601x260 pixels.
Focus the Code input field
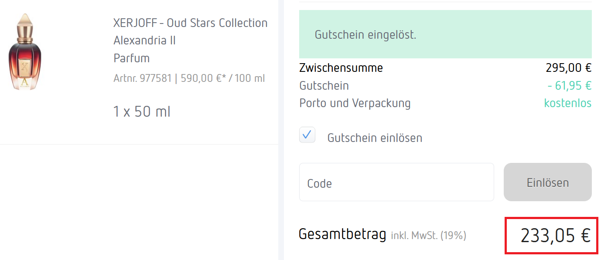(x=396, y=182)
